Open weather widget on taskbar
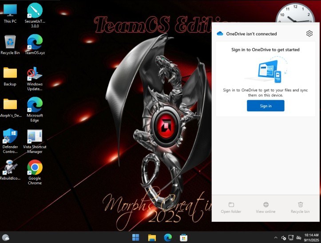Screen dimensions: 321x243 (x=6, y=238)
